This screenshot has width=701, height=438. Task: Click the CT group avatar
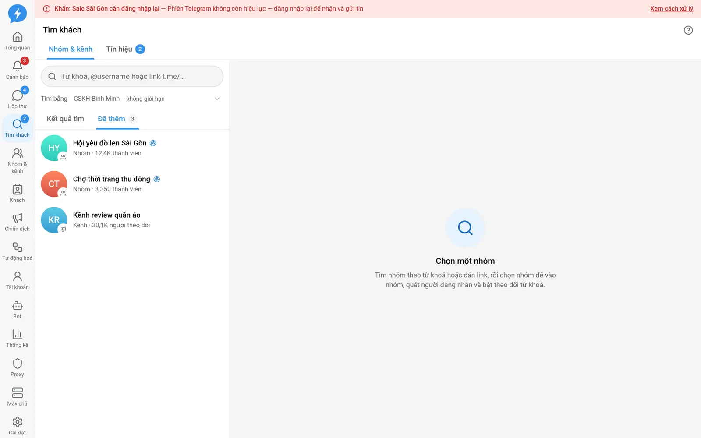(54, 184)
